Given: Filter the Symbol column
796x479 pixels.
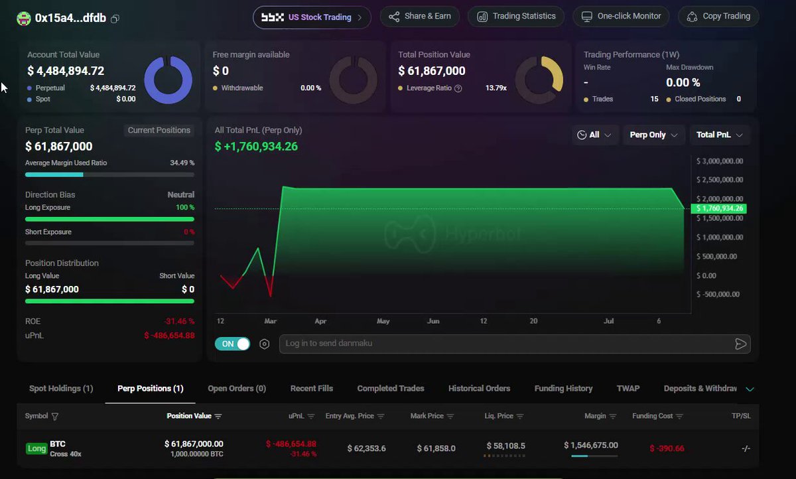Looking at the screenshot, I should pos(55,417).
